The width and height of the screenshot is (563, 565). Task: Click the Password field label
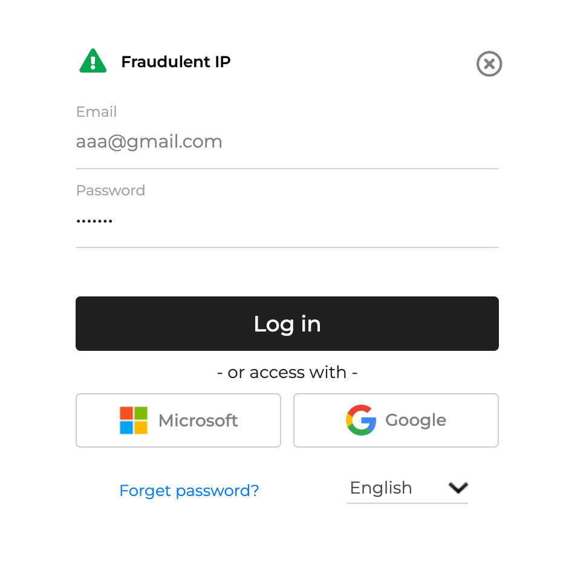[110, 191]
